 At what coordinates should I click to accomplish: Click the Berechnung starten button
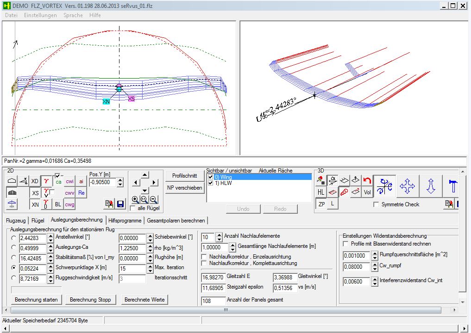click(37, 300)
